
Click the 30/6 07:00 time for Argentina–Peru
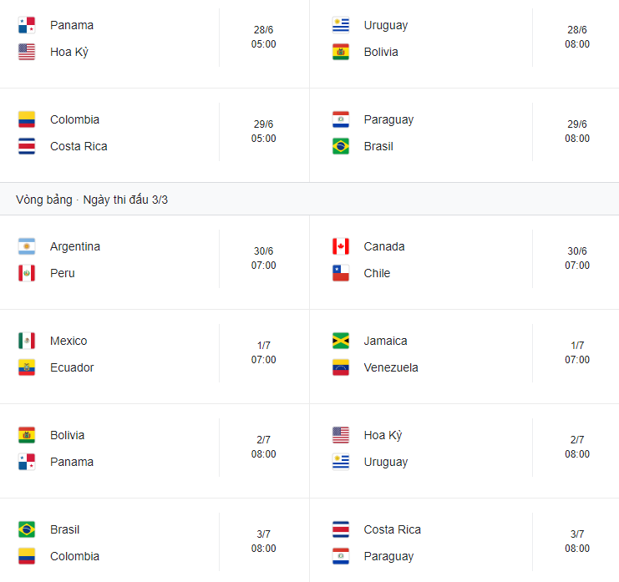pos(263,258)
